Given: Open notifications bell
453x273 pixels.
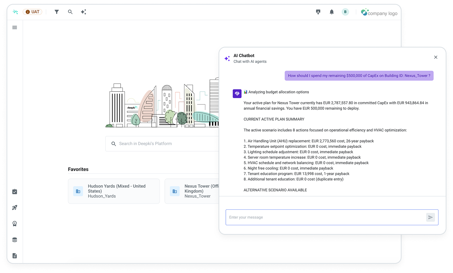Looking at the screenshot, I should 332,12.
